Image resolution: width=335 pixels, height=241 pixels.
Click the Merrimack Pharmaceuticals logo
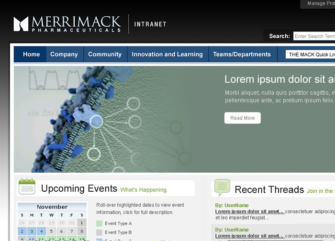(67, 24)
